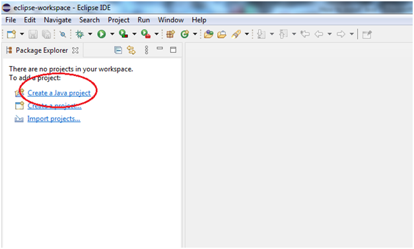The image size is (414, 249).
Task: Expand the Debug dropdown arrow
Action: pos(90,34)
